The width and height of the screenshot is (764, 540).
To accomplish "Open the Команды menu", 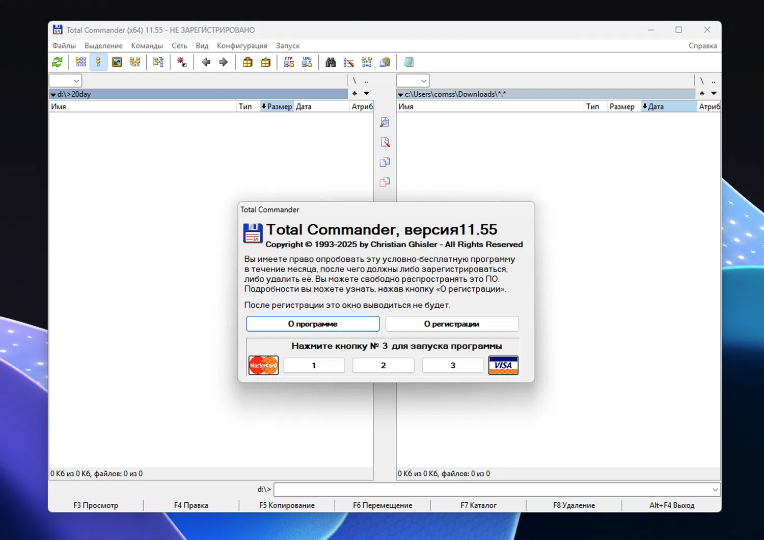I will 147,46.
